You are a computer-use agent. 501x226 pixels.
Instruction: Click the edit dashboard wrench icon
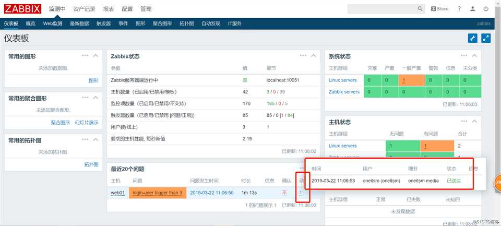(473, 38)
